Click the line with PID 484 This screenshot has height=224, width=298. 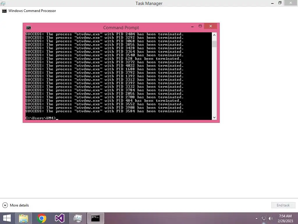pos(103,101)
